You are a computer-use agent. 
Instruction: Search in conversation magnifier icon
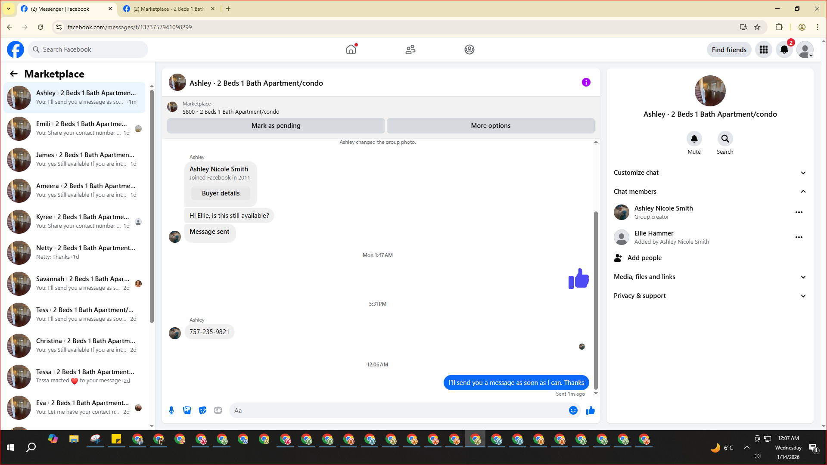(725, 139)
